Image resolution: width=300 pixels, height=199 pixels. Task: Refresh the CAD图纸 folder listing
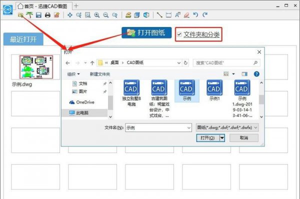(x=185, y=63)
